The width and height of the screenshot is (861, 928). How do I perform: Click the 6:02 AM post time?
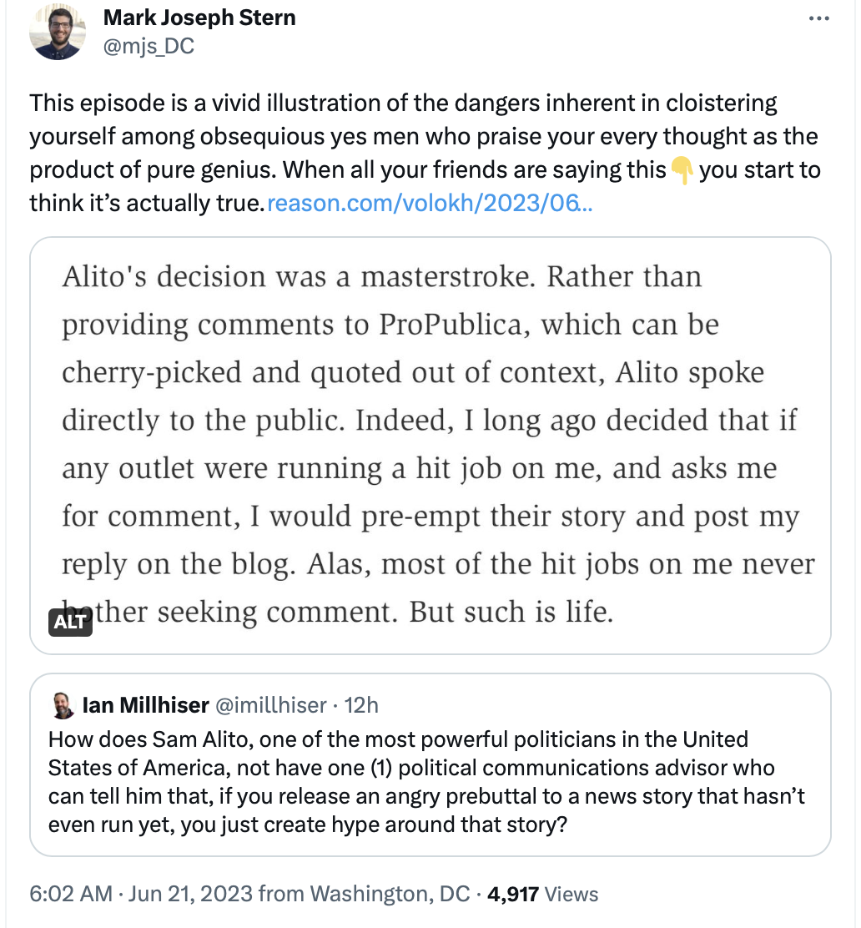(71, 894)
